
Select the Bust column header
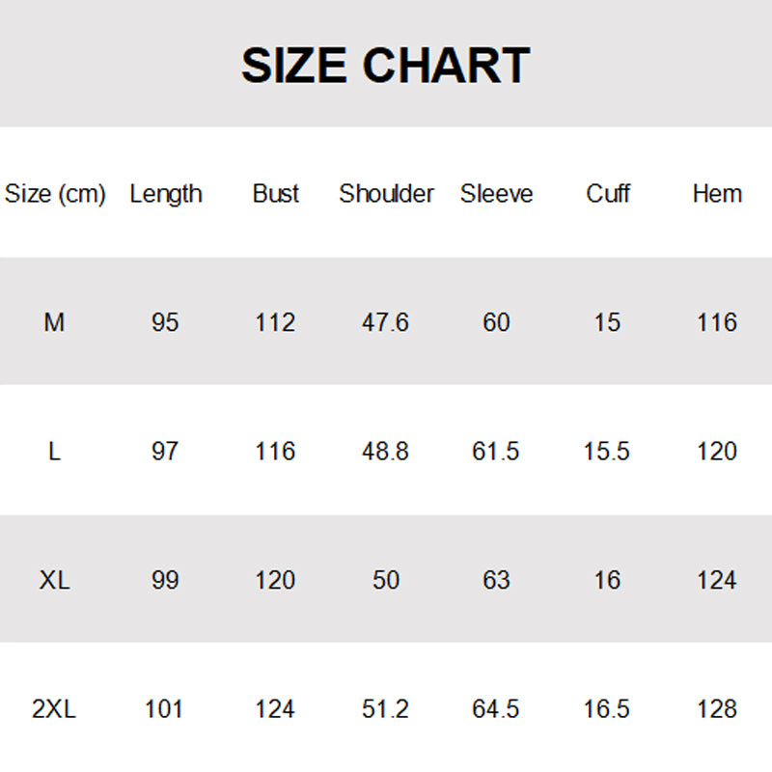(x=276, y=194)
